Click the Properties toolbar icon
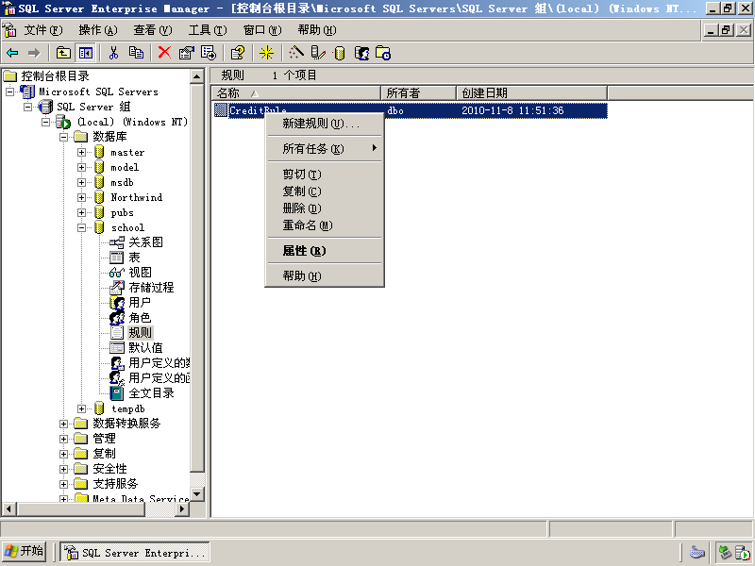The width and height of the screenshot is (755, 566). 186,53
